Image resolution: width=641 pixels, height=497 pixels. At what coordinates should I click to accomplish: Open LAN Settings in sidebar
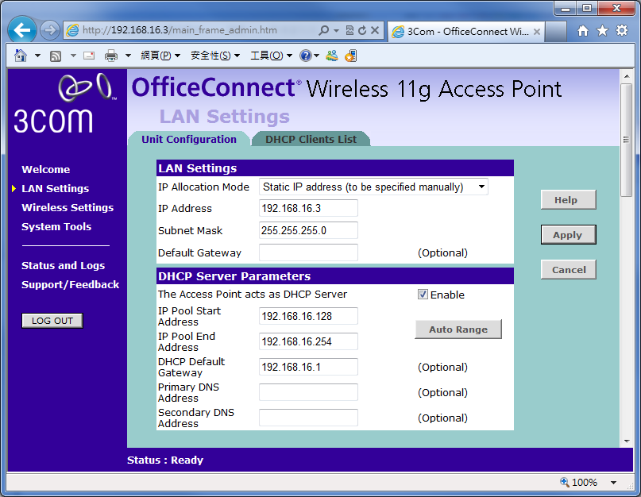[55, 188]
